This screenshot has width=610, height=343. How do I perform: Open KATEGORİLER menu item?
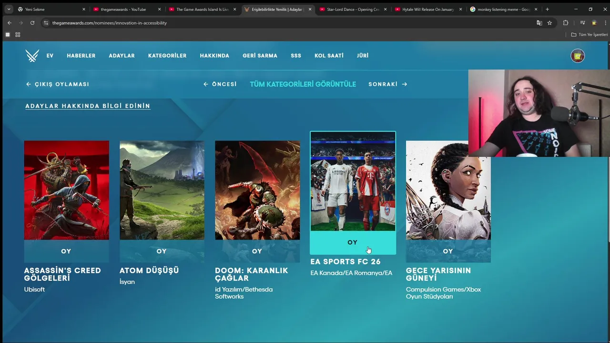tap(167, 56)
